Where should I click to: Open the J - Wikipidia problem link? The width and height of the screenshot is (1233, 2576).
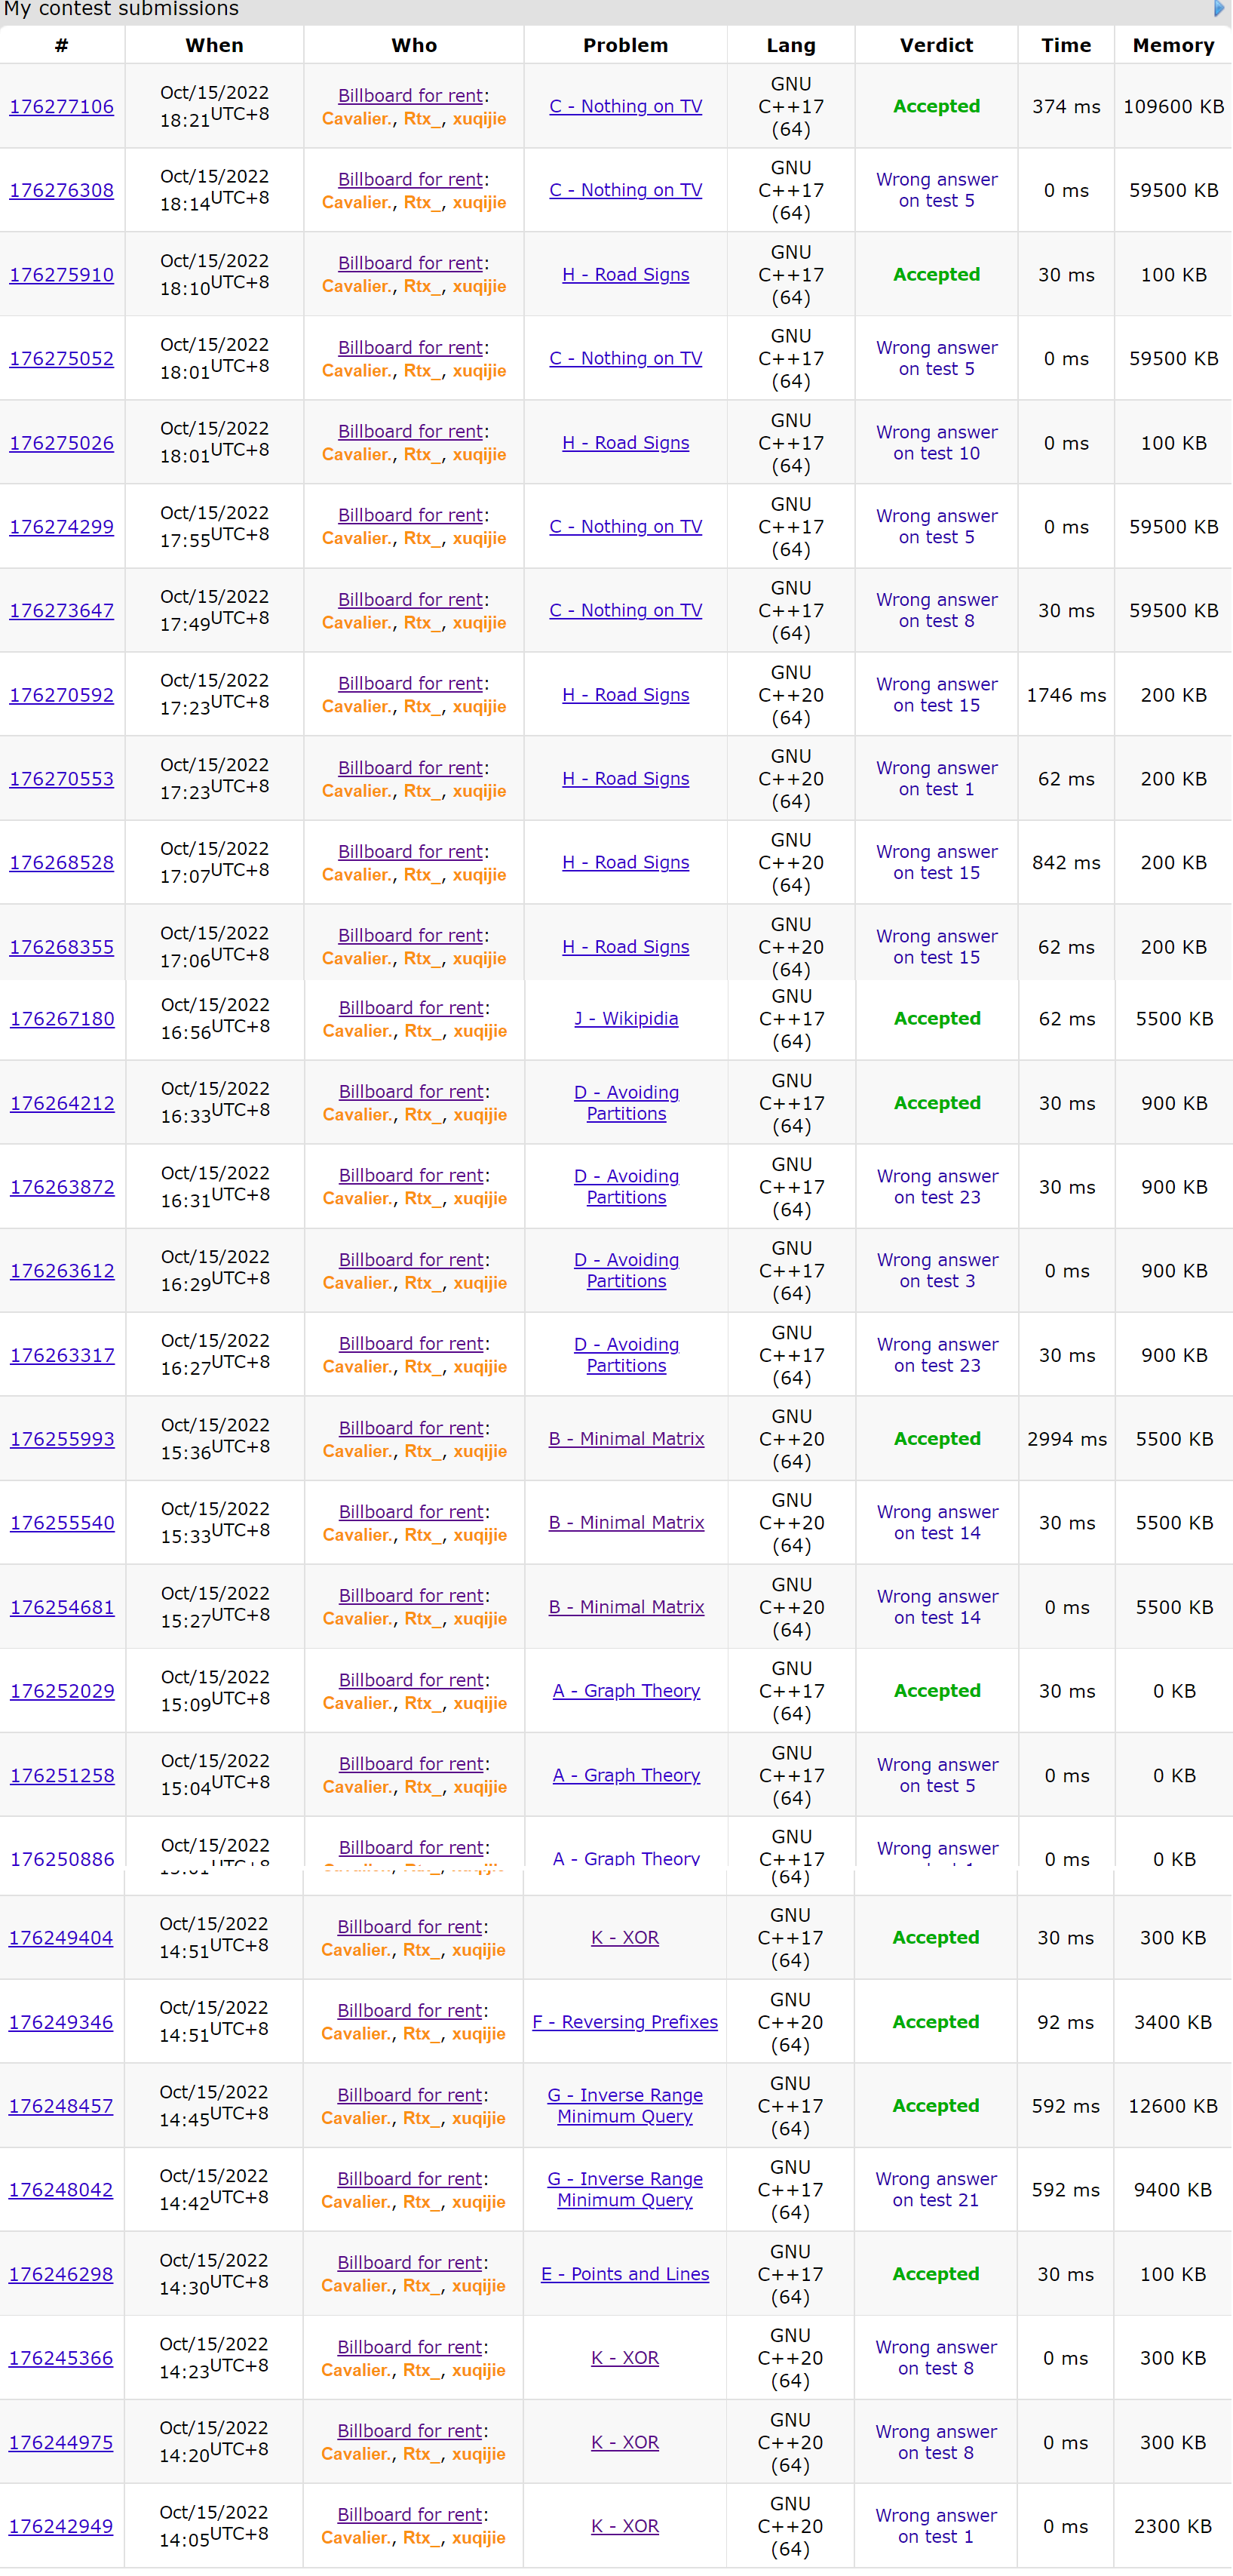coord(625,1019)
